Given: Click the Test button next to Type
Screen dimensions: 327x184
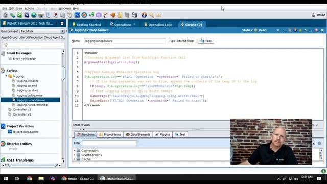Looking at the screenshot, I should [x=205, y=41].
